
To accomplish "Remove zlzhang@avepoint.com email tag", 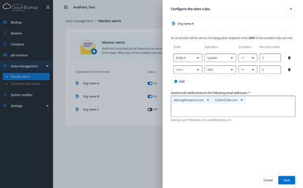I will coord(208,100).
